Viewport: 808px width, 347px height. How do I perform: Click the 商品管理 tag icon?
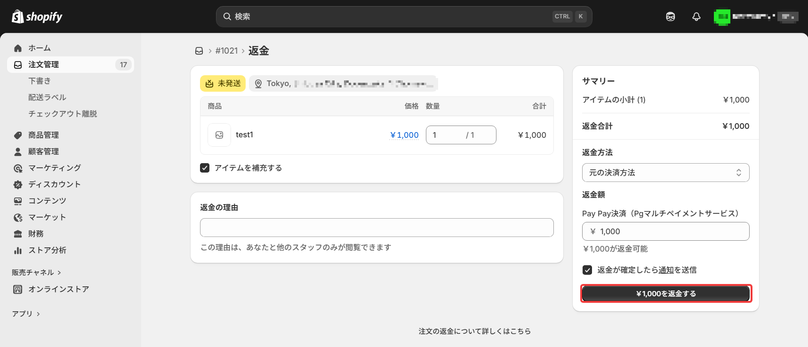(x=18, y=135)
